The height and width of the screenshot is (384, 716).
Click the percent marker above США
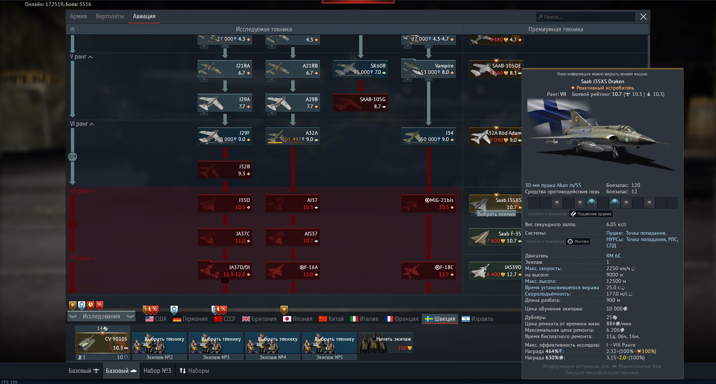click(x=155, y=310)
